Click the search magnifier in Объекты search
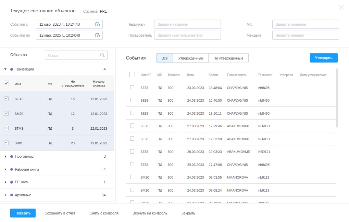349x222 pixels. [x=102, y=55]
